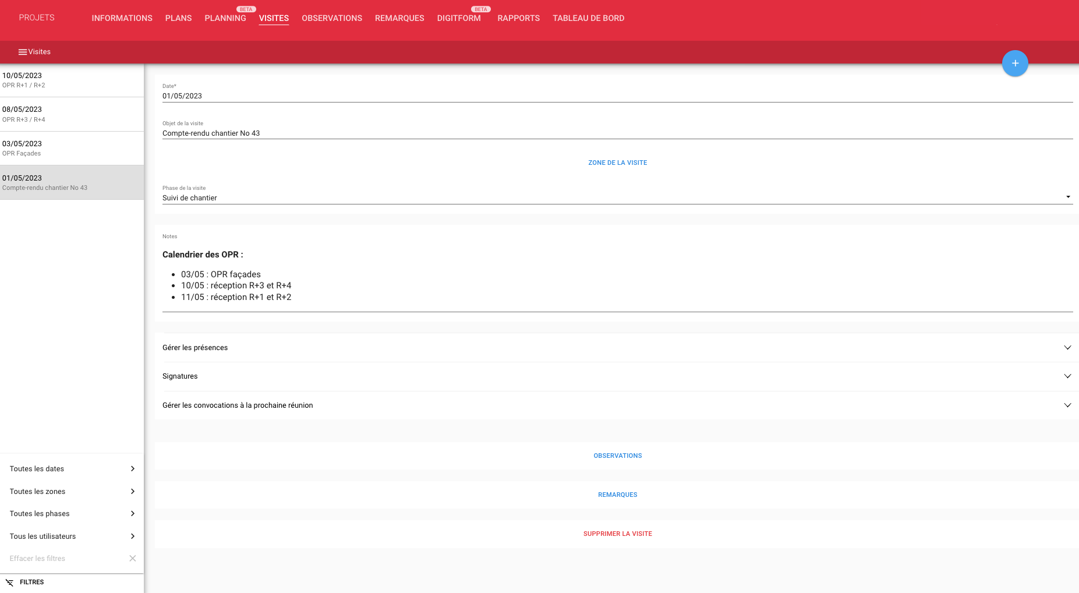
Task: Click the Zone de la visite button
Action: [x=617, y=163]
